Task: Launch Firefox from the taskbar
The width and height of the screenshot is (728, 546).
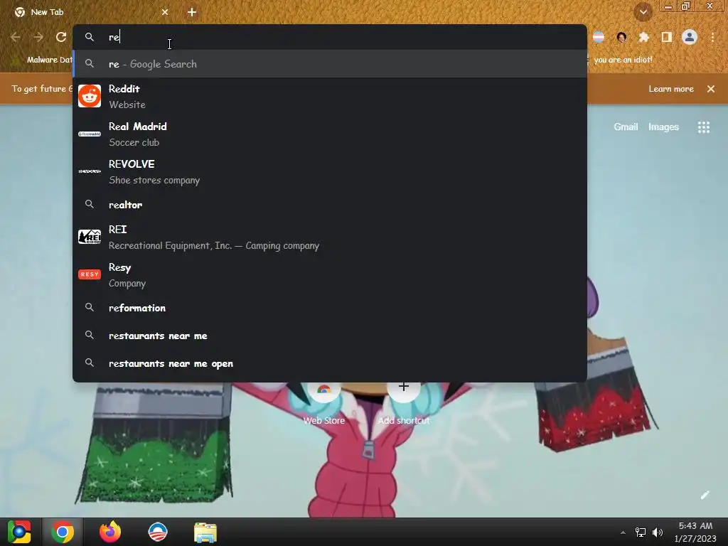Action: tap(110, 532)
